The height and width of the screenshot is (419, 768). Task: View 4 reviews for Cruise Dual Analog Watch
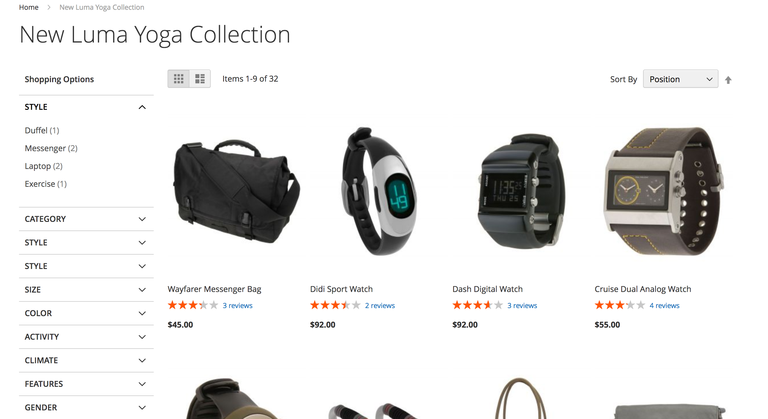pos(664,305)
